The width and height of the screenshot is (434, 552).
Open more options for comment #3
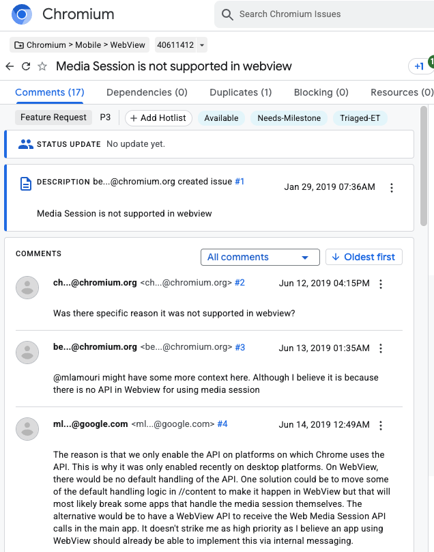[x=381, y=348]
